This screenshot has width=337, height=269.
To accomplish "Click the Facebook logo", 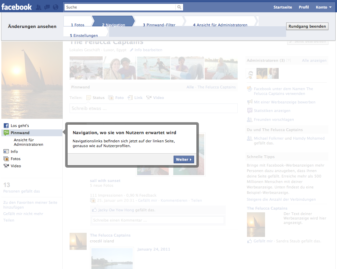I will click(x=17, y=7).
